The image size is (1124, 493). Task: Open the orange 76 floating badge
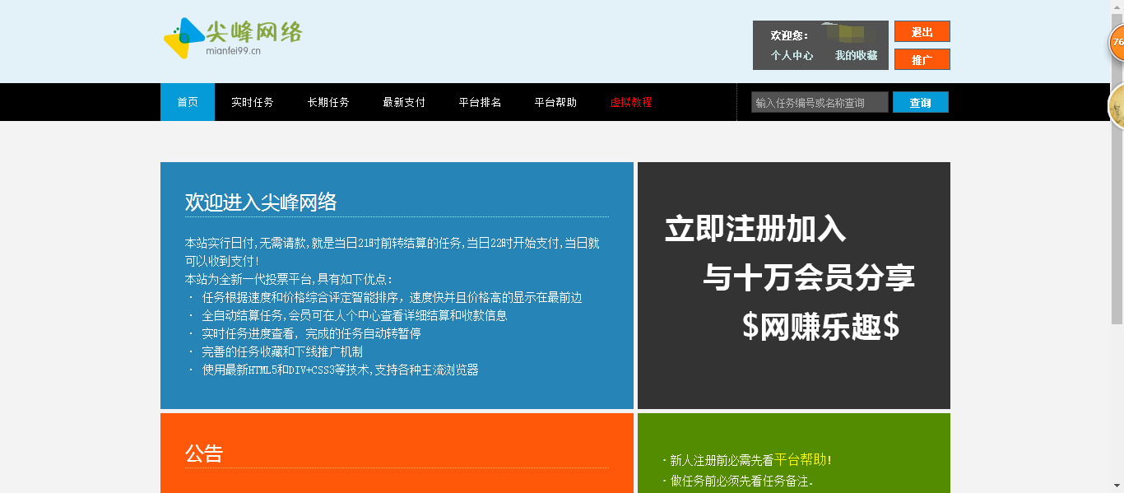[x=1117, y=40]
